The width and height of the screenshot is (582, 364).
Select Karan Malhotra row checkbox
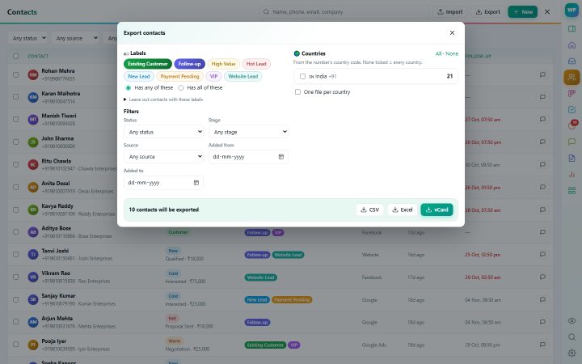15,96
